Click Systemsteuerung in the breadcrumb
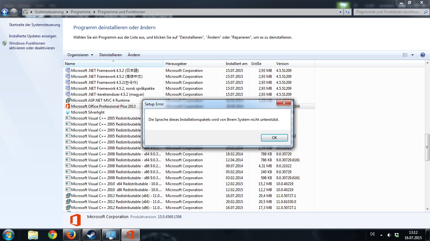 tap(49, 12)
